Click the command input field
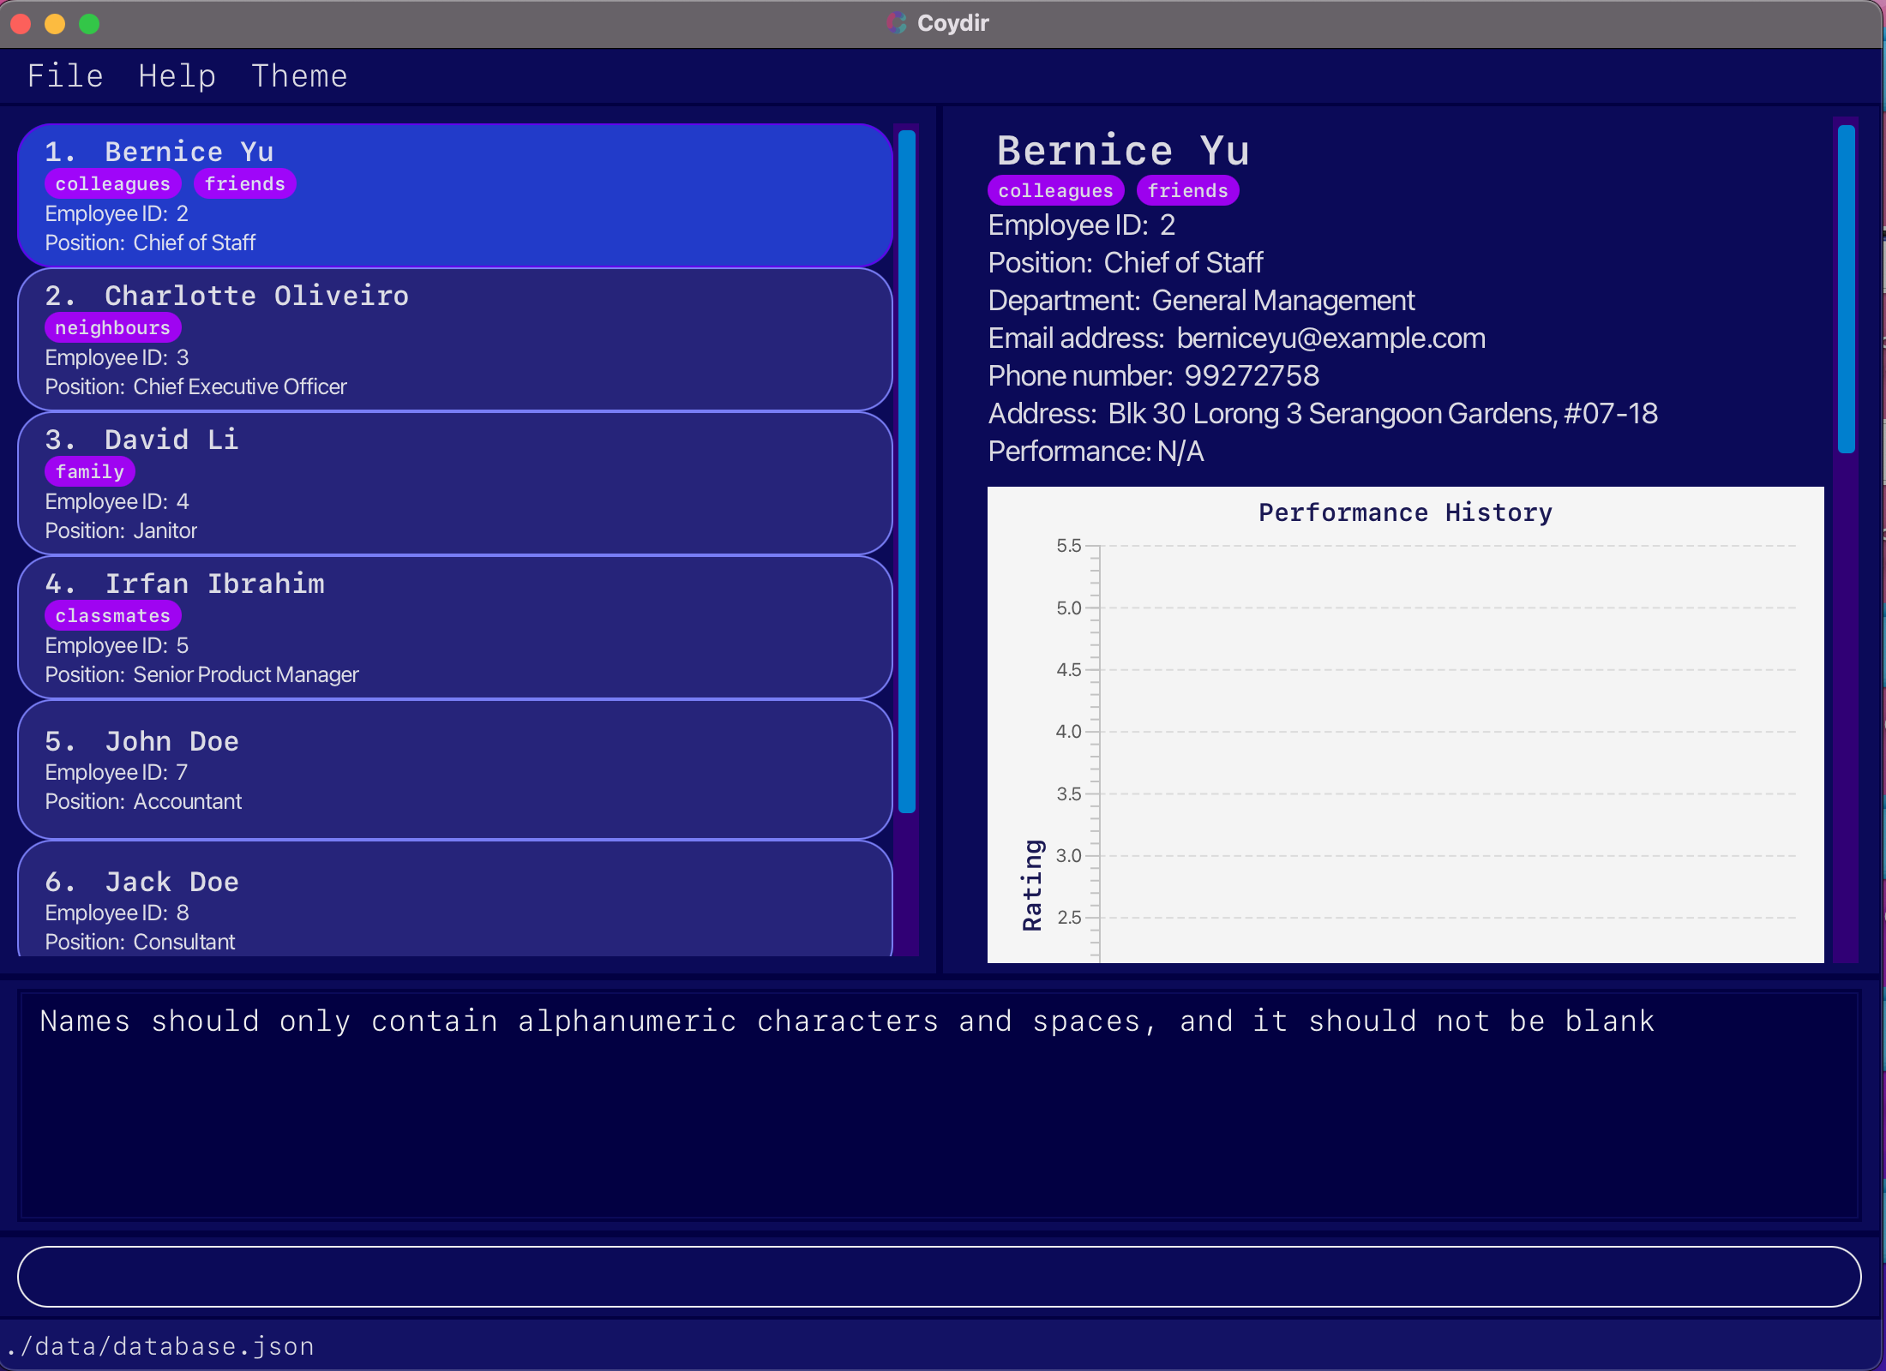This screenshot has width=1886, height=1371. pos(939,1277)
